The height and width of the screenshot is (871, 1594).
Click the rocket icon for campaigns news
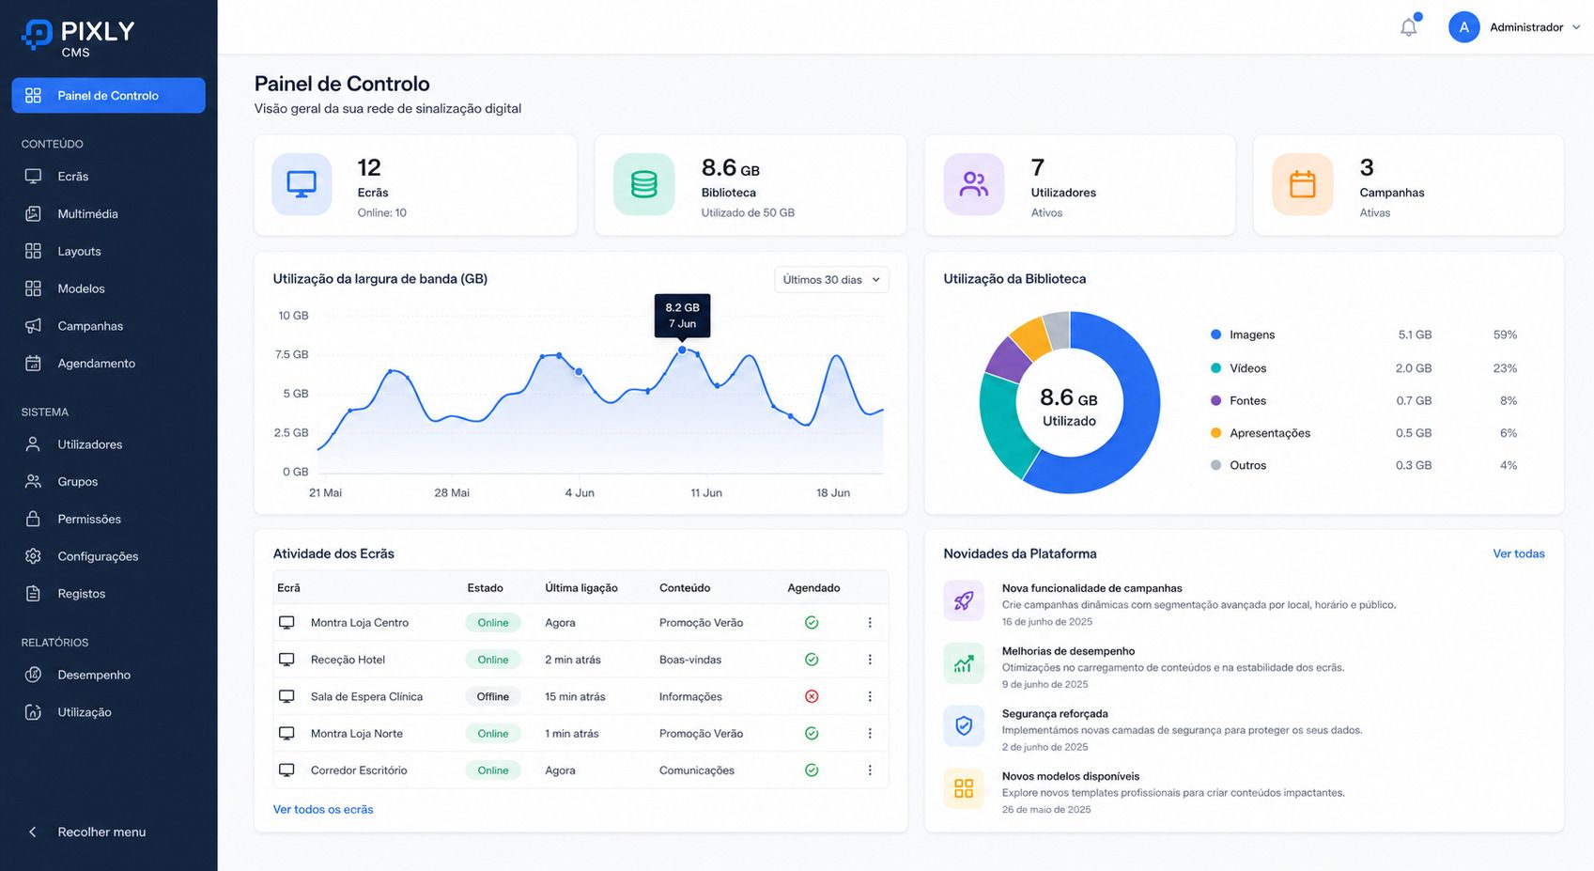[x=964, y=600]
